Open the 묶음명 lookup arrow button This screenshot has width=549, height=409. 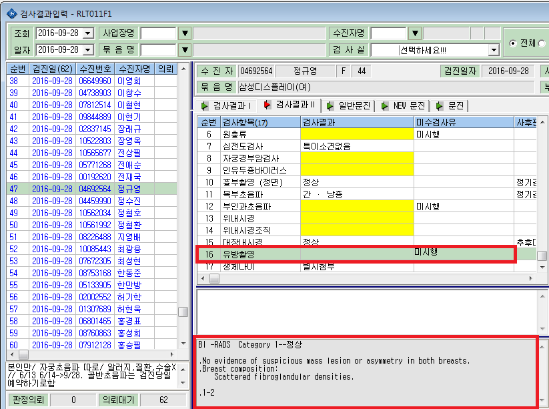[185, 50]
